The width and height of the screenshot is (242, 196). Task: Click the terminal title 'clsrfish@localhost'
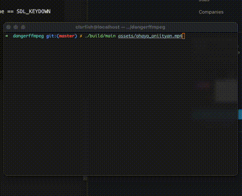tap(97, 27)
